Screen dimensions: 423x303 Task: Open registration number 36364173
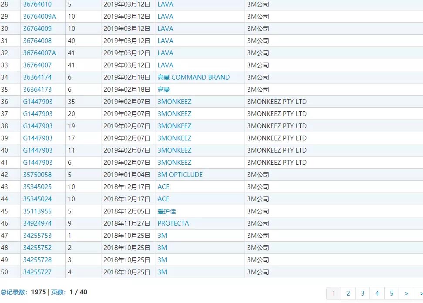[37, 90]
